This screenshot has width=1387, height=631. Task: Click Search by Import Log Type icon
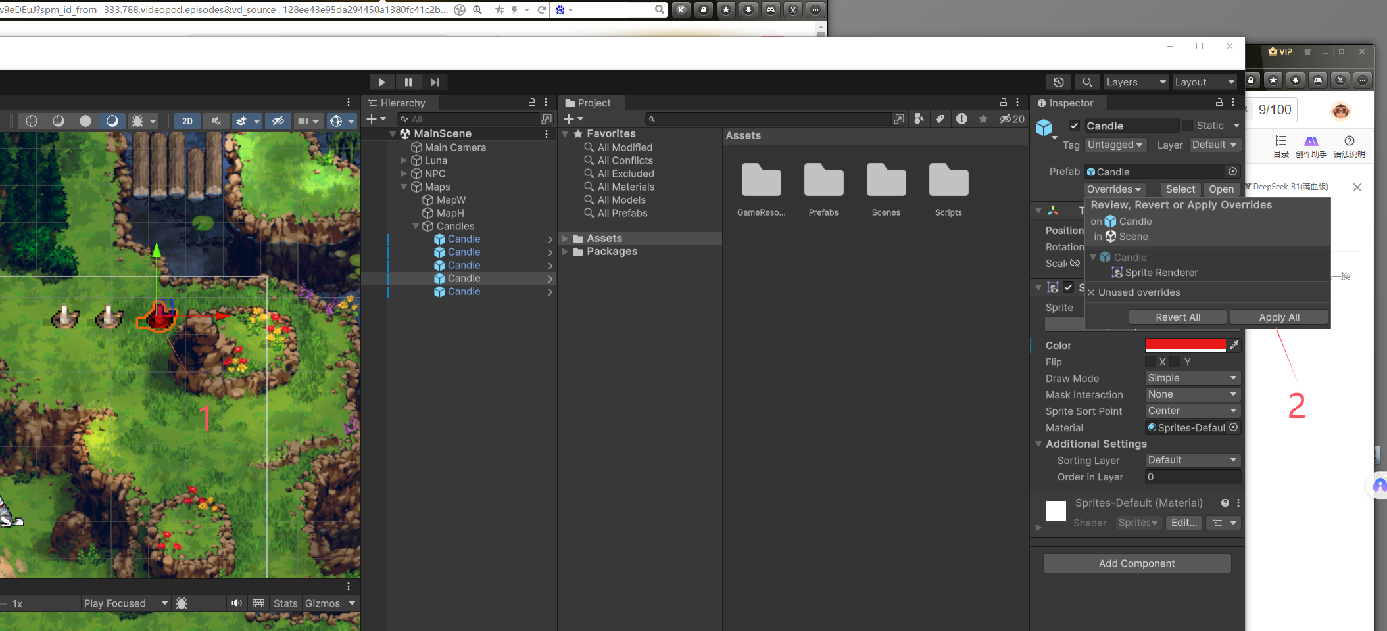[x=961, y=119]
